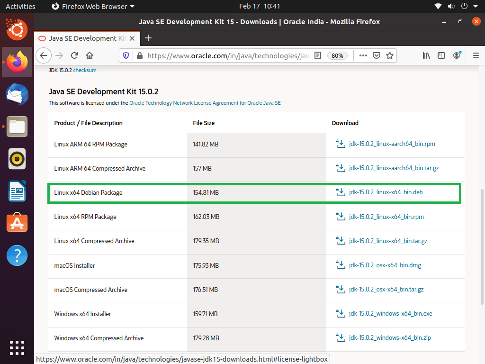Download jdk-15.0.2_windows-x64_bin.exe
Image resolution: width=485 pixels, height=364 pixels.
391,314
